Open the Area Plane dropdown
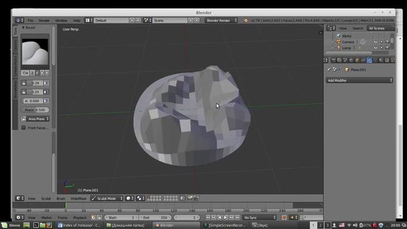407x229 pixels. [x=38, y=119]
